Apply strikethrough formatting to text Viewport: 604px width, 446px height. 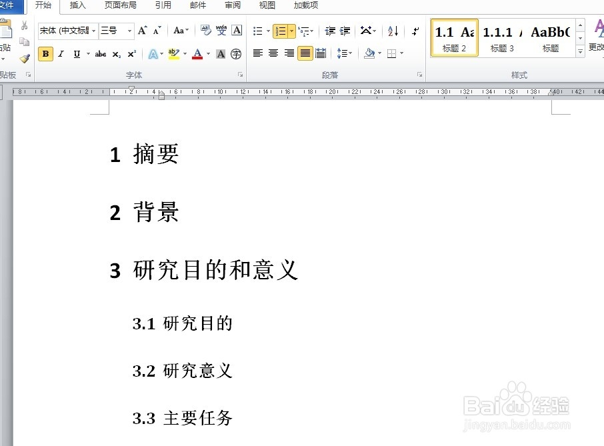click(x=101, y=53)
